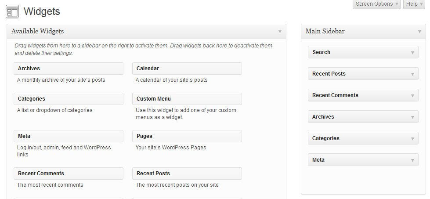430x199 pixels.
Task: Select the Categories widget in Available Widgets
Action: pos(68,99)
